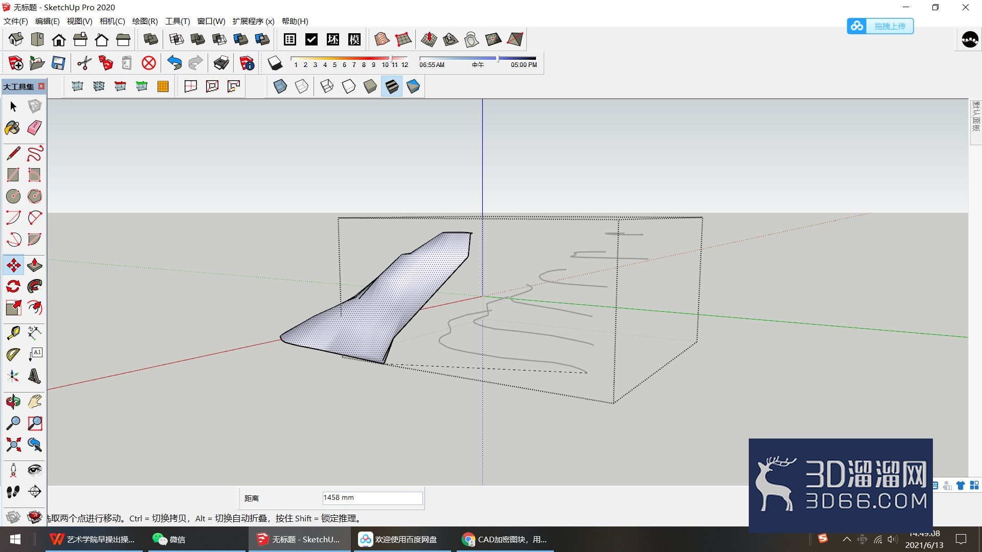Switch to Front view house icon
This screenshot has width=982, height=552.
point(59,39)
